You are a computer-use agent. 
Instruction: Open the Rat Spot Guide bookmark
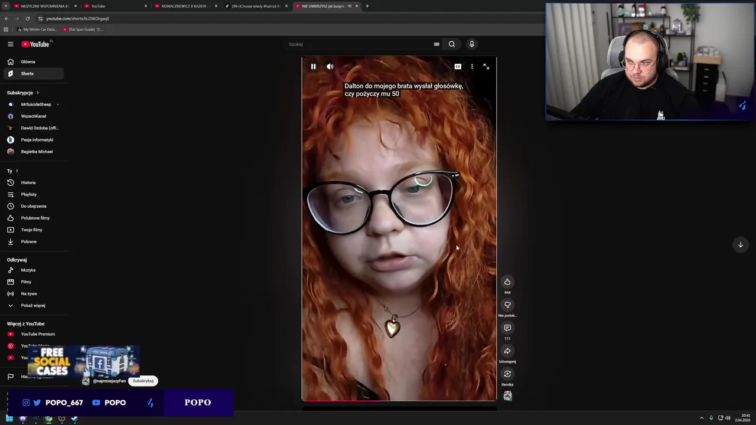coord(82,30)
